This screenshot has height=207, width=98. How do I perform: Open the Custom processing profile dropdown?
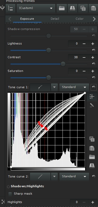(36, 8)
